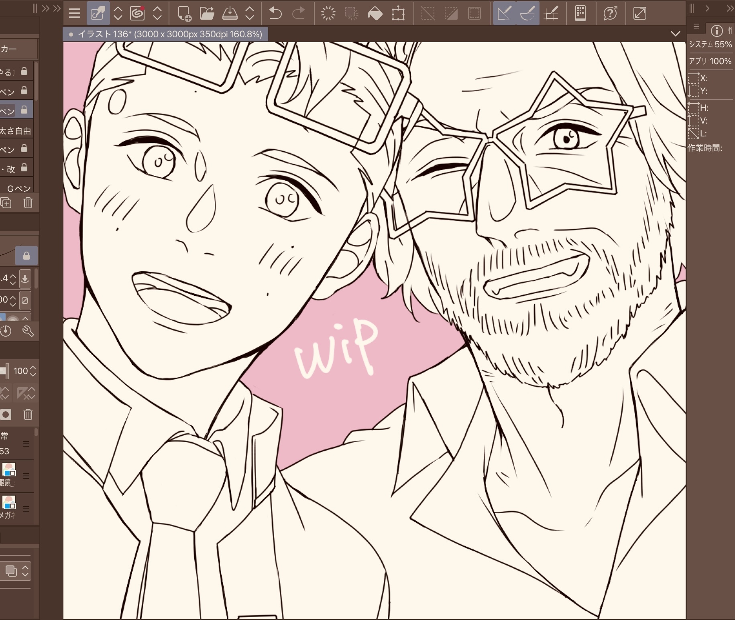Click the システム 55% memory readout
The image size is (735, 620).
pyautogui.click(x=710, y=45)
